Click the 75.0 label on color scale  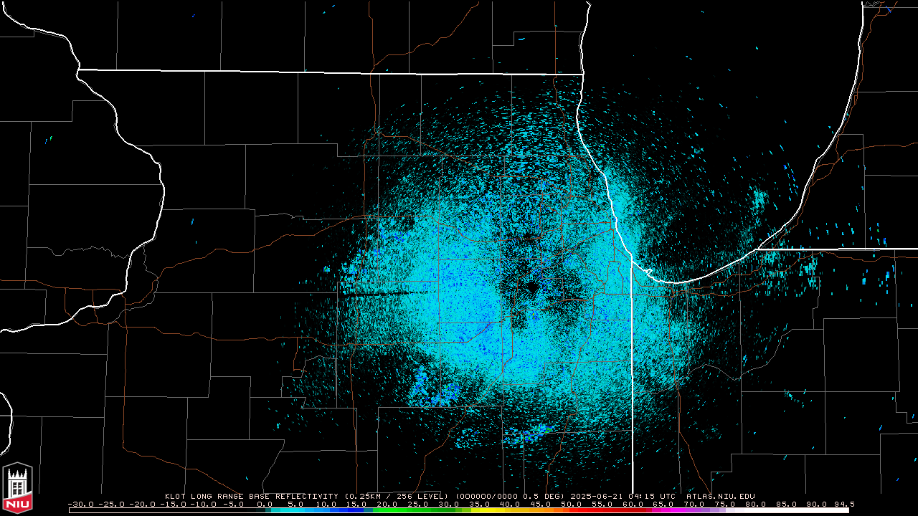[725, 505]
